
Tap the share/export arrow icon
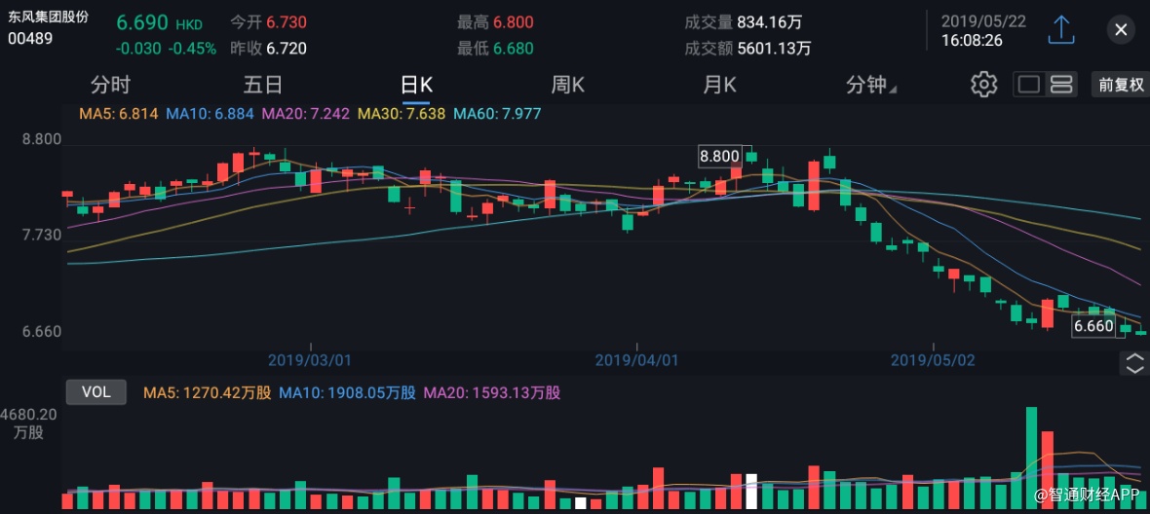click(1060, 30)
